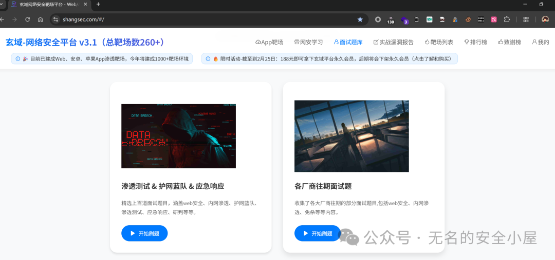Open the cookie extension icon
Screen dimensions: 555x260
[x=468, y=19]
